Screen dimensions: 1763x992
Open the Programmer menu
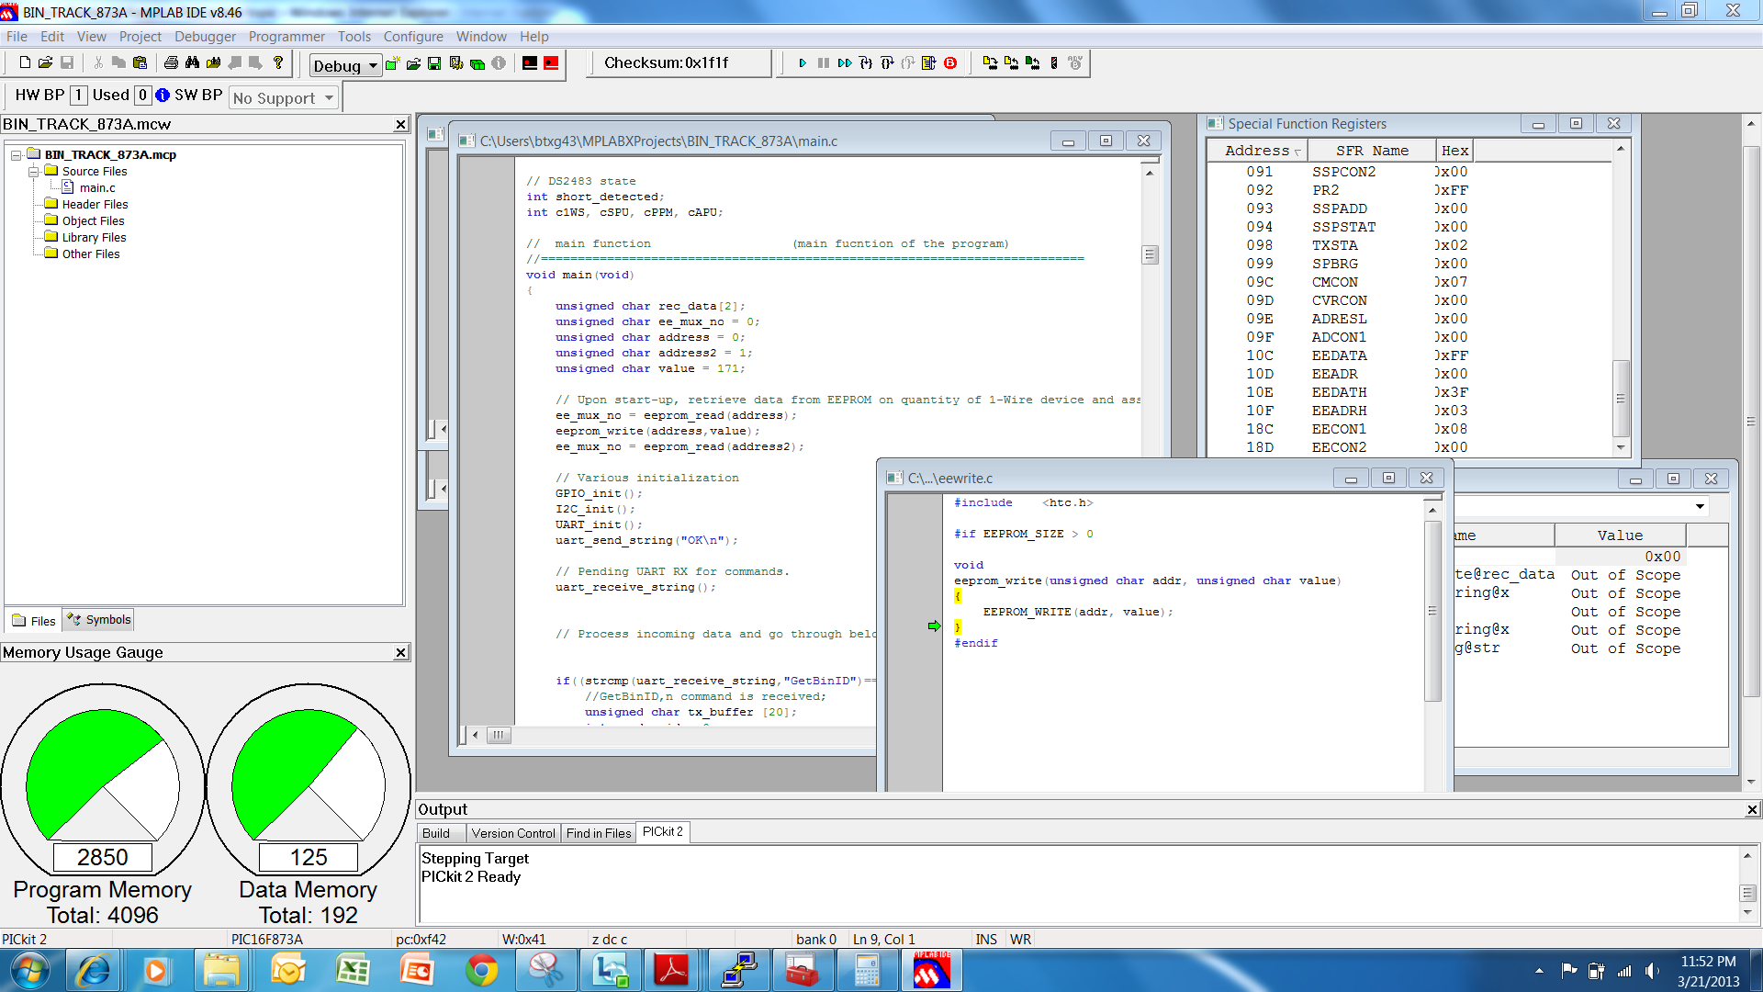click(286, 37)
